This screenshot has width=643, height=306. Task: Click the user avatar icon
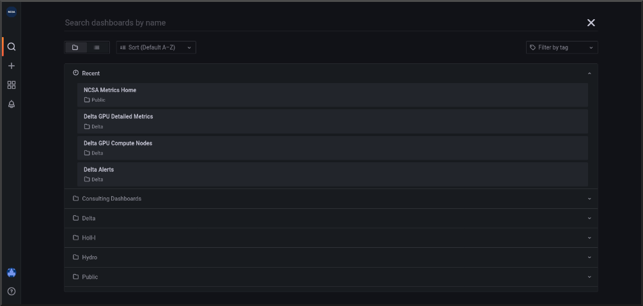12,272
